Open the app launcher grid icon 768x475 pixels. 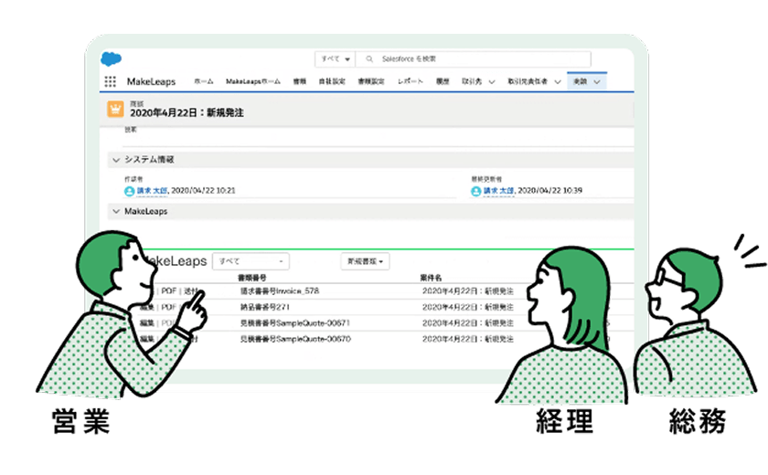point(111,81)
